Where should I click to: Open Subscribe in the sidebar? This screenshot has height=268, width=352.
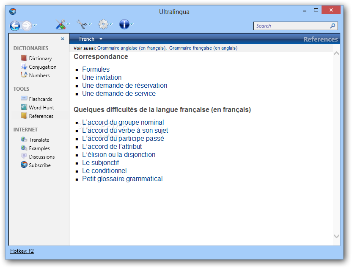coord(40,165)
